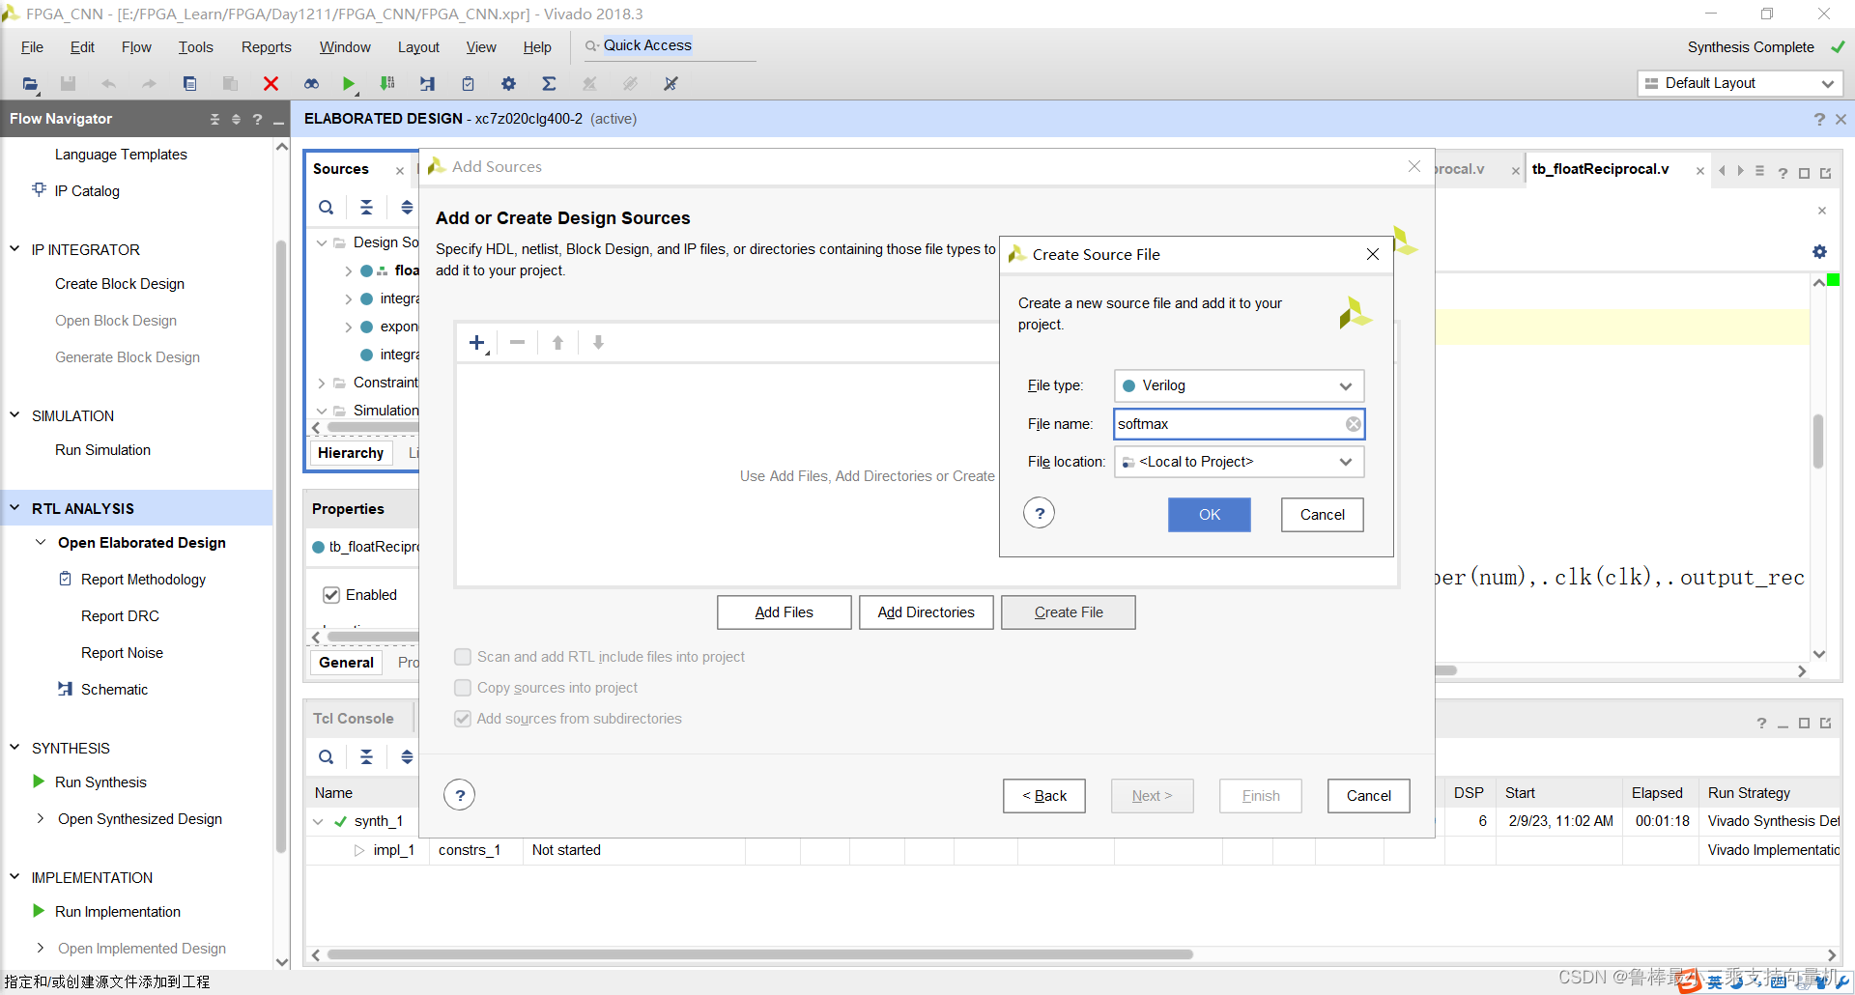Click the Sources panel collapse all icon
The width and height of the screenshot is (1855, 995).
(x=366, y=208)
